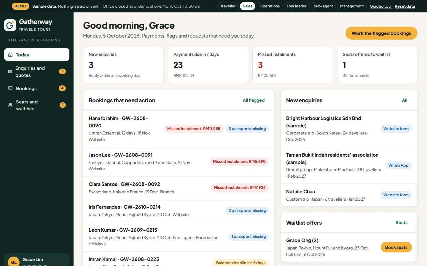Click the Reset data link
This screenshot has height=266, width=427.
(x=405, y=6)
